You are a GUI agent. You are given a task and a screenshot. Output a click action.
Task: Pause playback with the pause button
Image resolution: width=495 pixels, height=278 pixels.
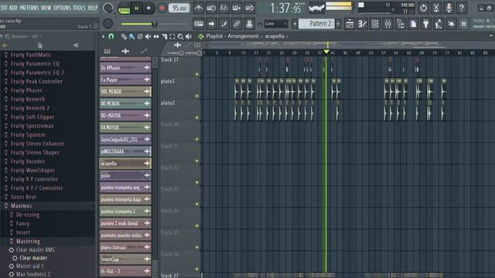coord(137,8)
